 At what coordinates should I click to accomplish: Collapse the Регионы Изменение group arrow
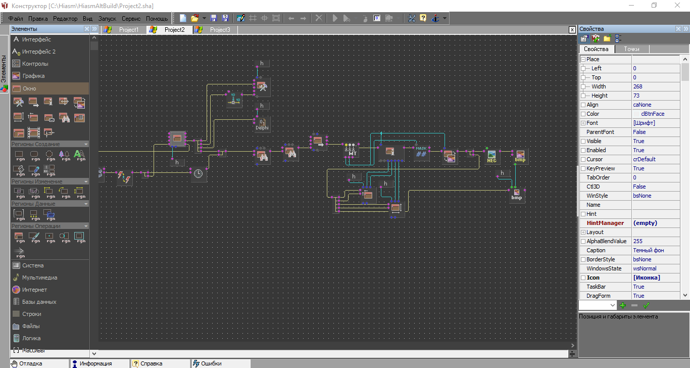86,181
